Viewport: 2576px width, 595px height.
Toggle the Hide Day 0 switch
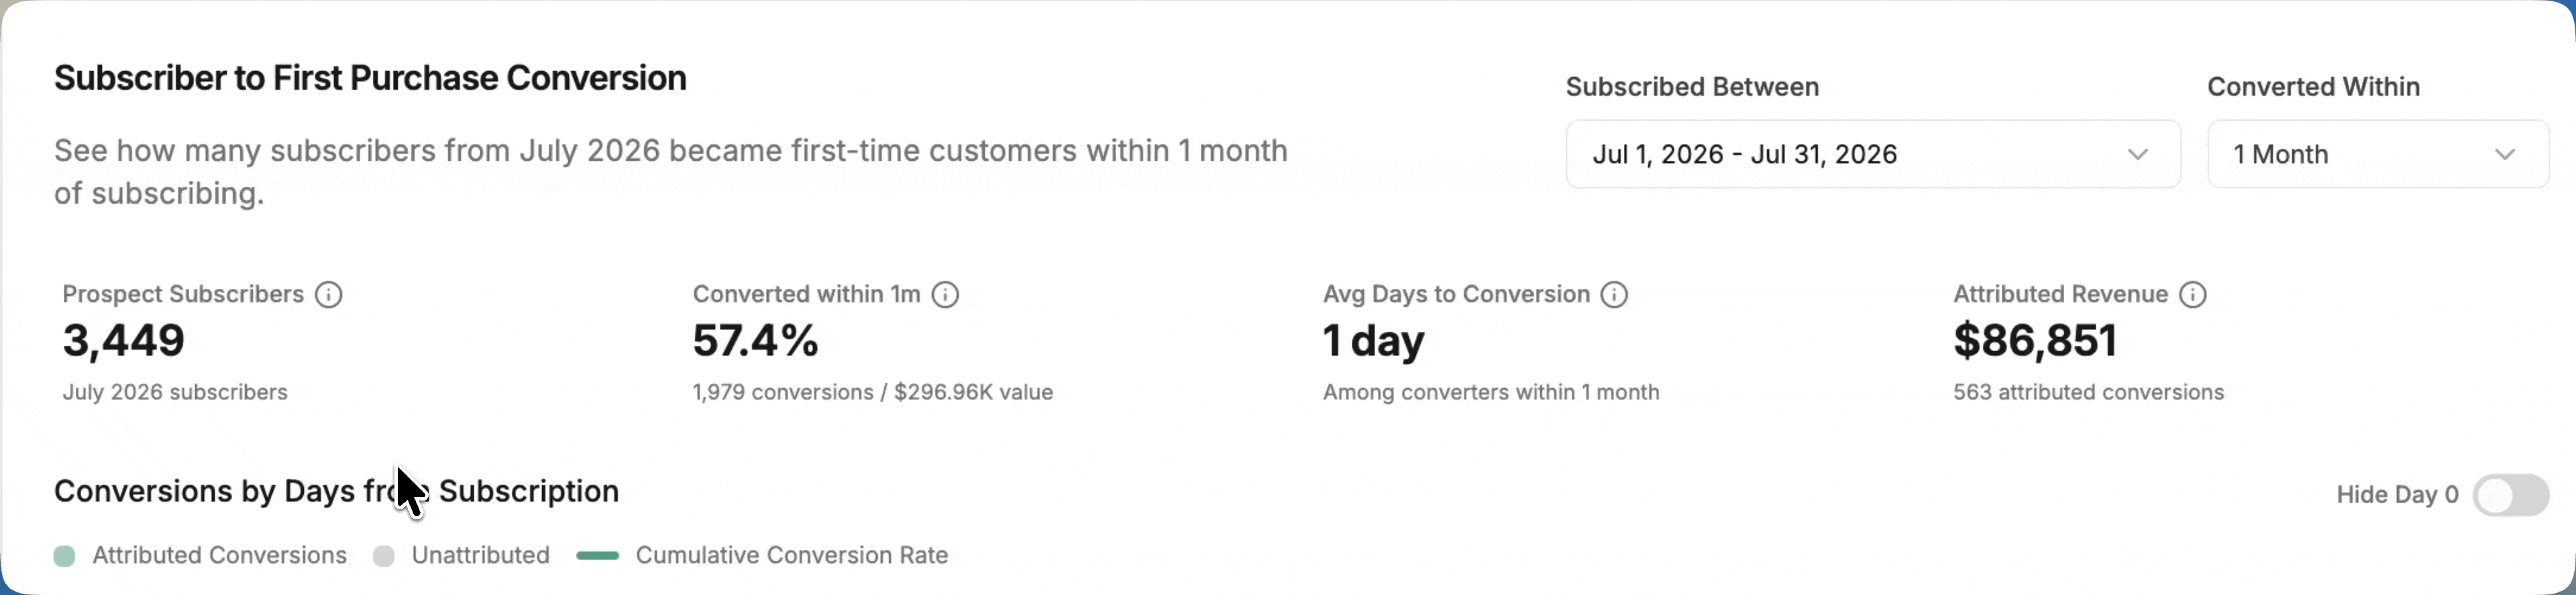(x=2510, y=495)
